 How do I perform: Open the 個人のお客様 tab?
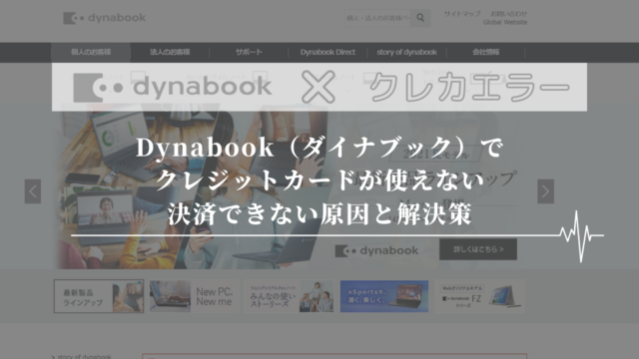[x=91, y=52]
